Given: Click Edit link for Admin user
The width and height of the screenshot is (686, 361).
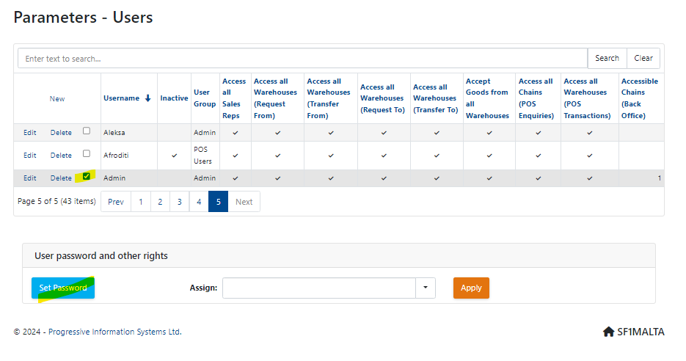Looking at the screenshot, I should tap(29, 178).
